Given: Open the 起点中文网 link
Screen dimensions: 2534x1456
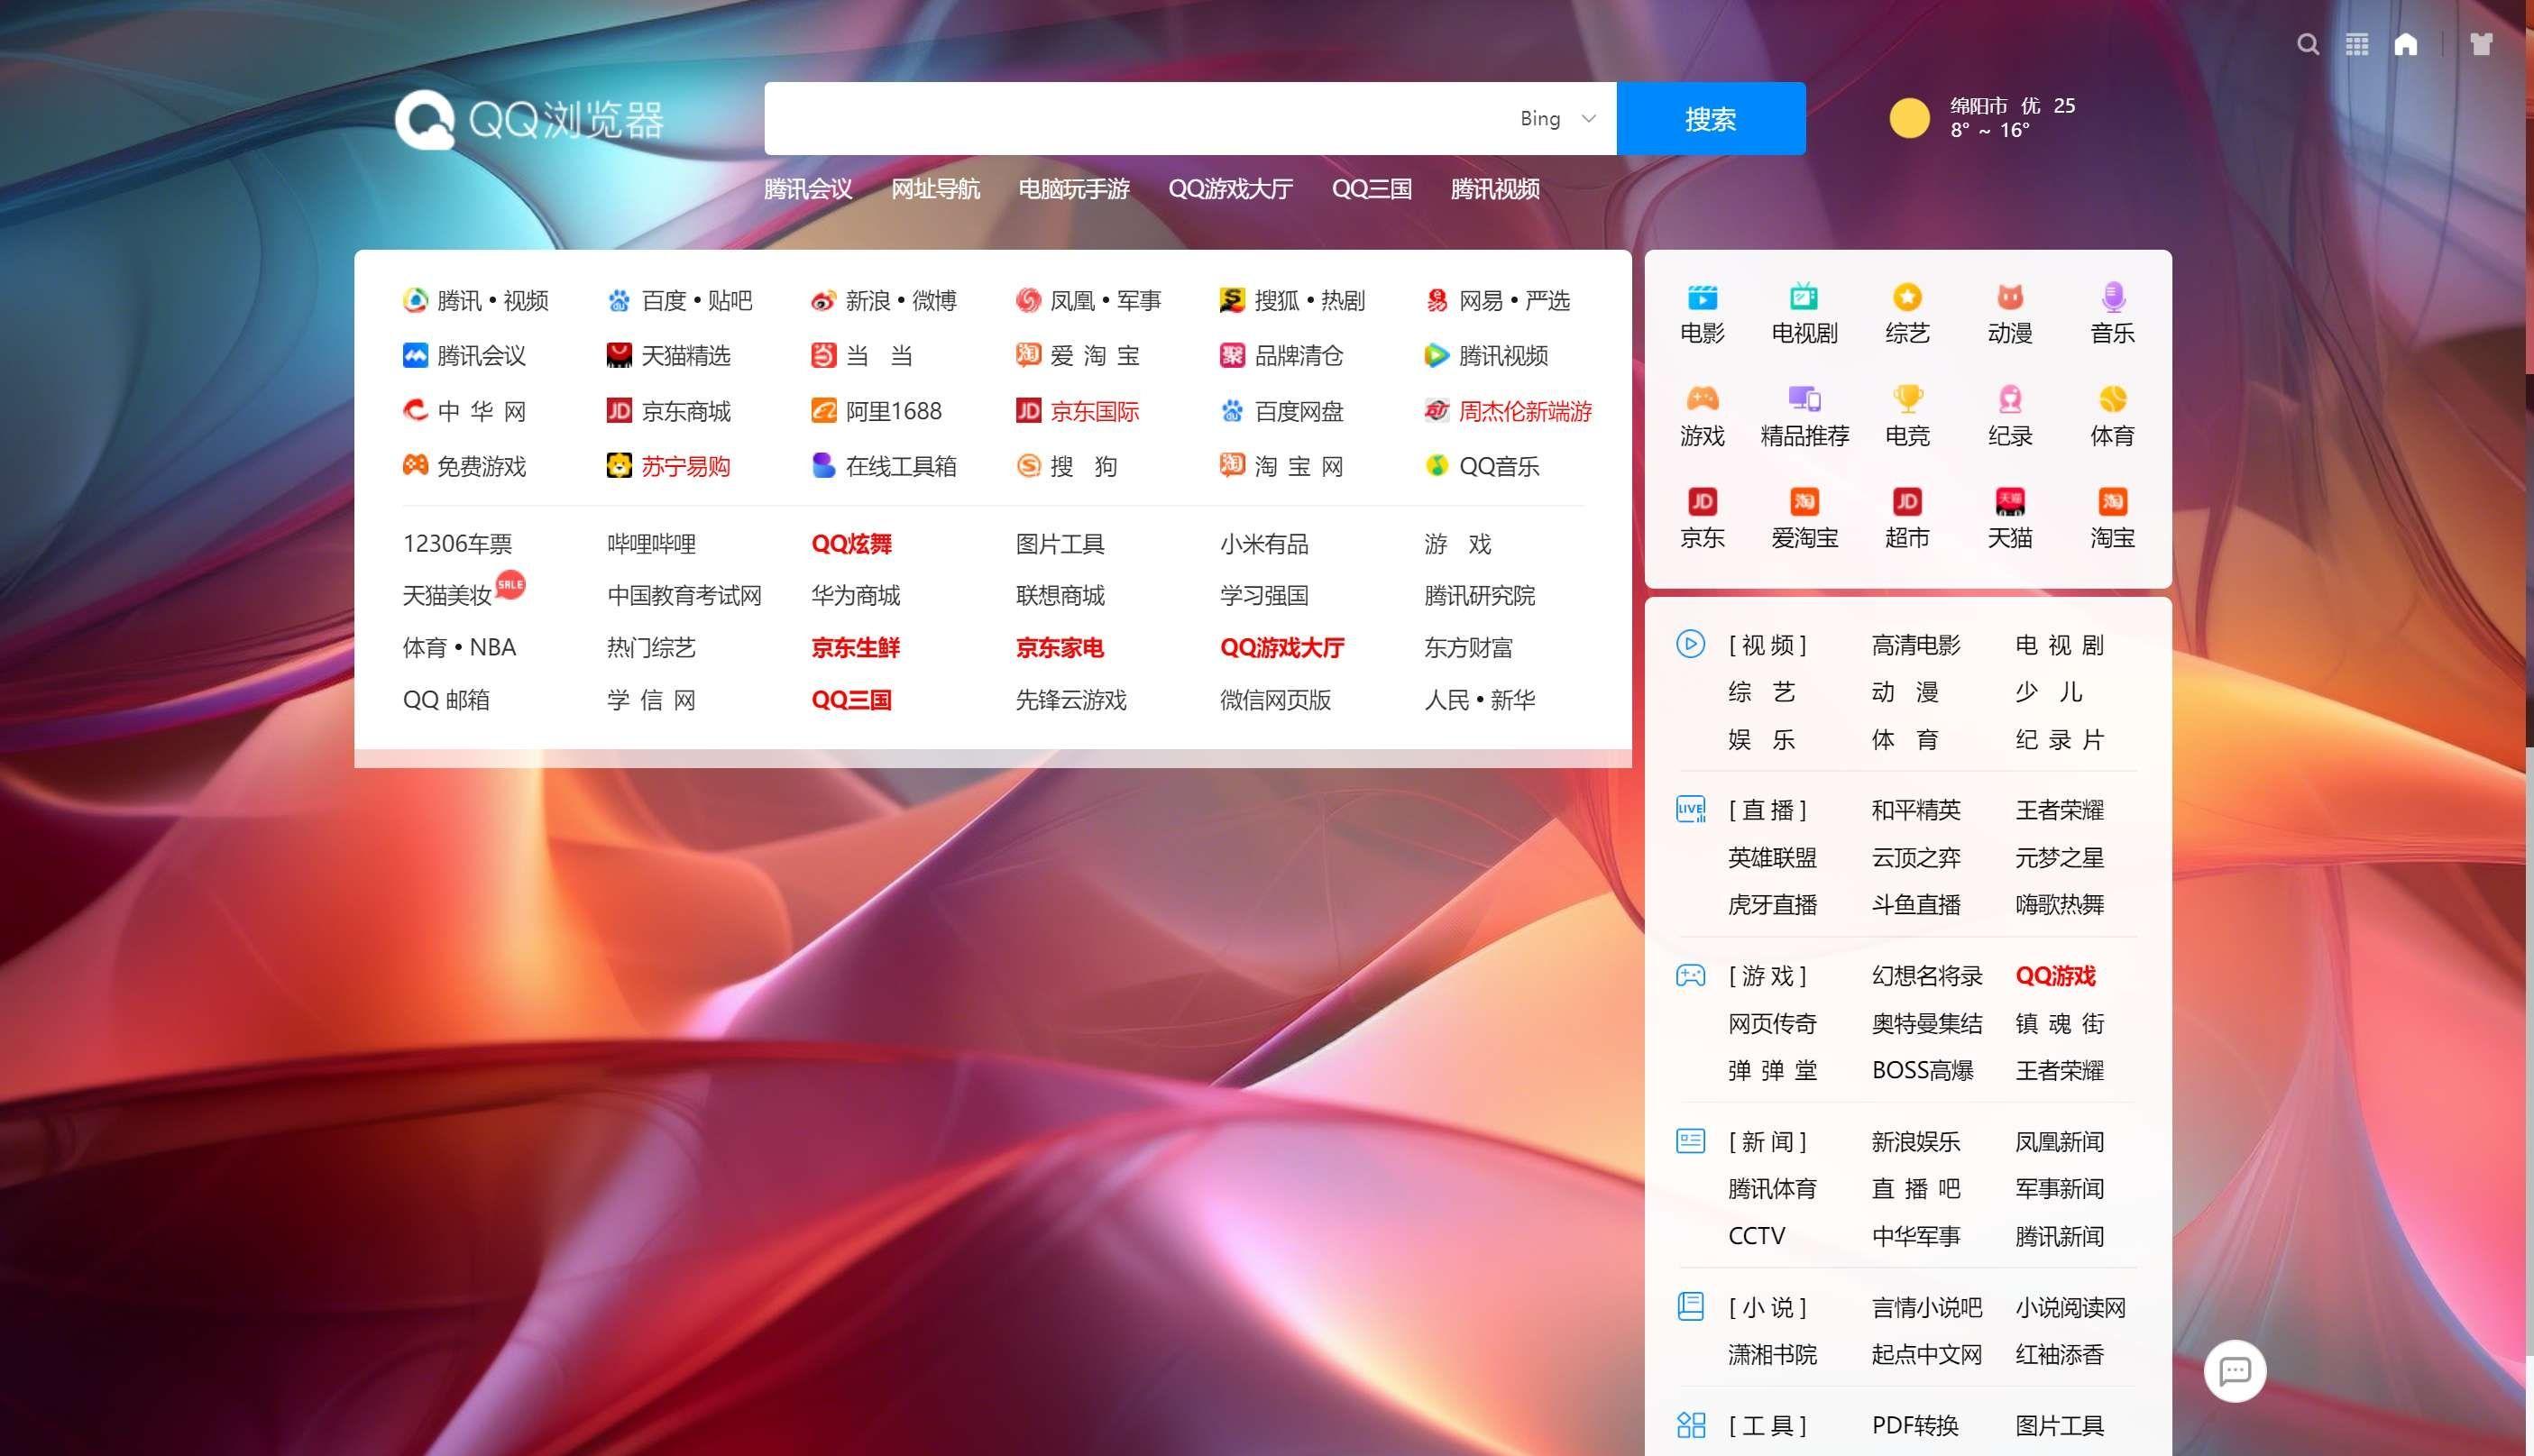Looking at the screenshot, I should pyautogui.click(x=1926, y=1355).
